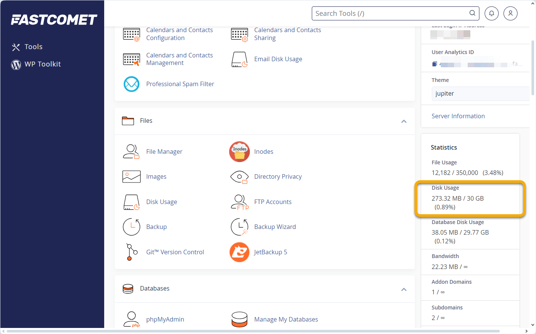The image size is (536, 334).
Task: Click the Backup Wizard icon
Action: coord(240,227)
